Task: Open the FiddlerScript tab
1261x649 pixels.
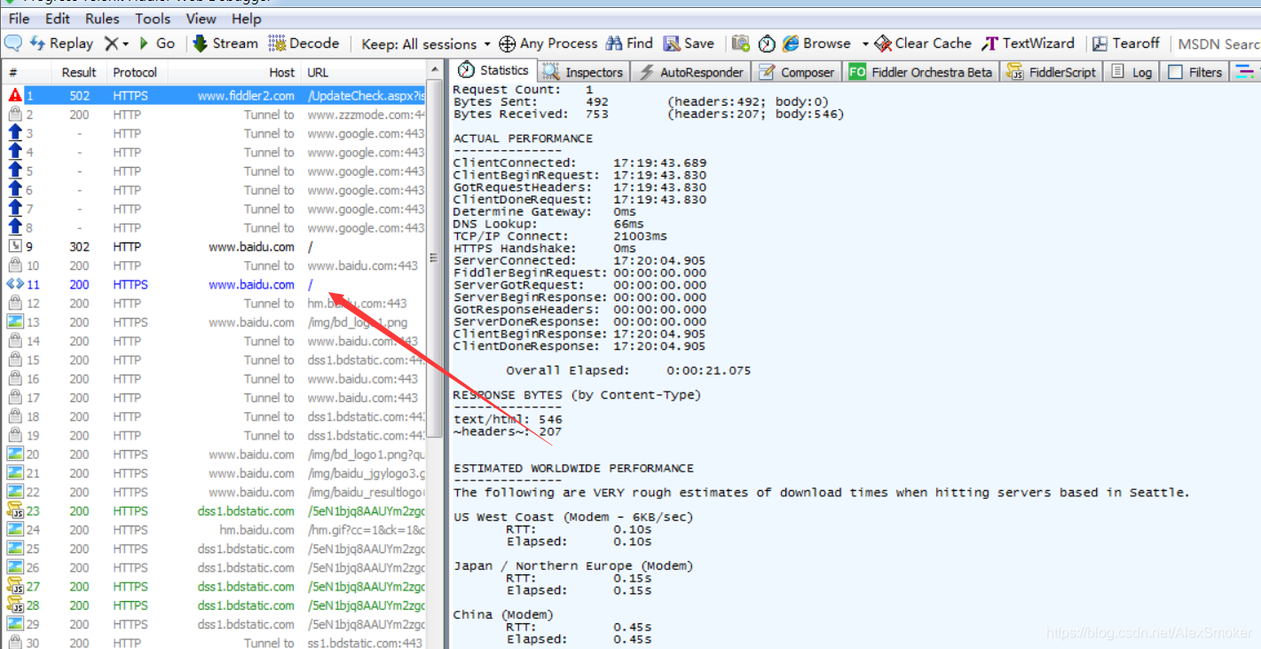Action: pyautogui.click(x=1052, y=72)
